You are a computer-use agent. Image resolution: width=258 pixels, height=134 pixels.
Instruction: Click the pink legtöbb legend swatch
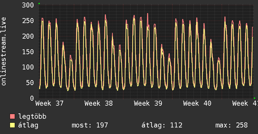coord(13,117)
